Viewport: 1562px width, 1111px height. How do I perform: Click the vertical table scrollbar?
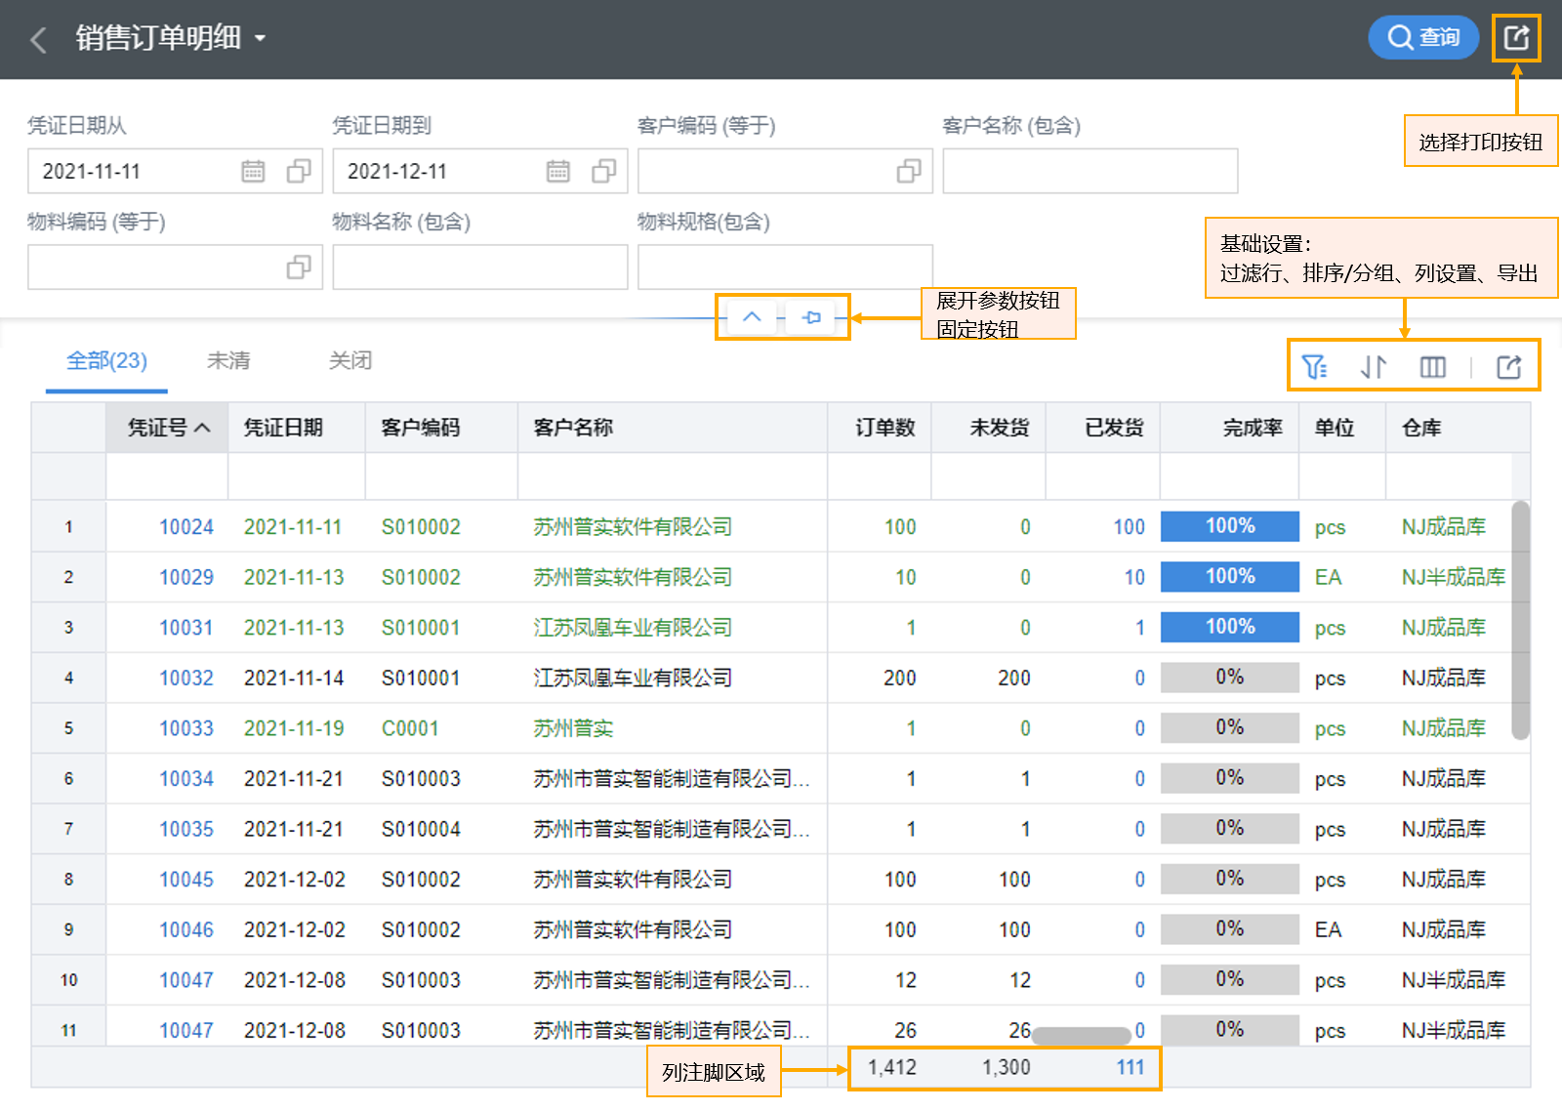(1520, 620)
